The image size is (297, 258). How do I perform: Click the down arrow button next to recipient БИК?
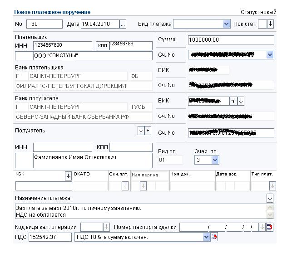pos(241,101)
